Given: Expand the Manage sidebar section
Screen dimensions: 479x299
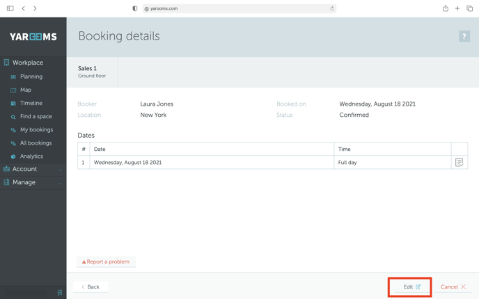Looking at the screenshot, I should 33,182.
